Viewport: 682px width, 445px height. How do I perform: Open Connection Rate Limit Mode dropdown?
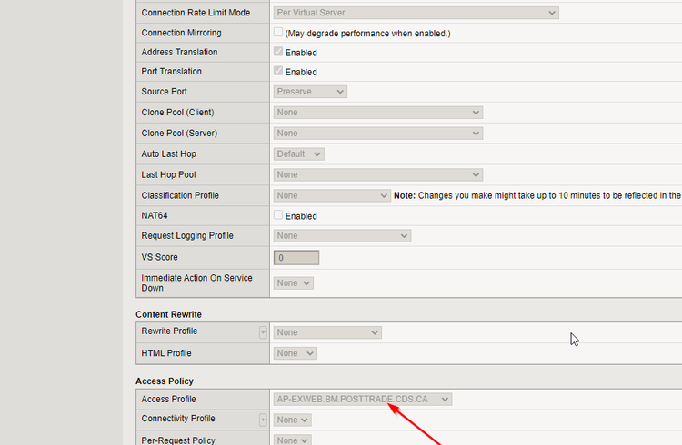coord(416,13)
